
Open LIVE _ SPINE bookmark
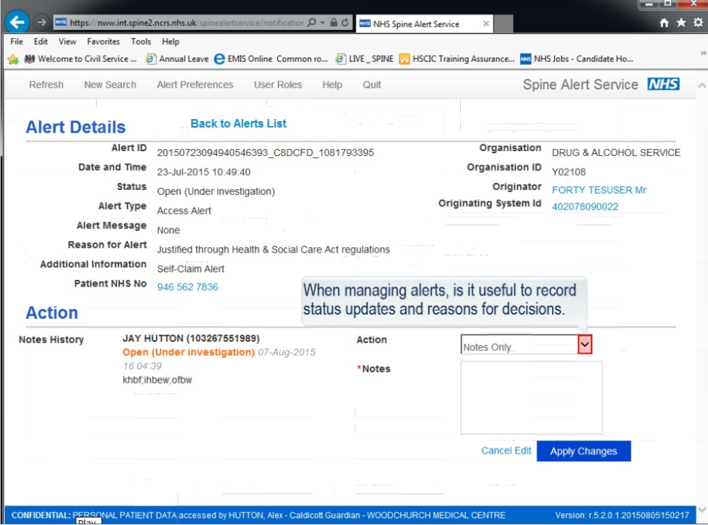pyautogui.click(x=364, y=58)
